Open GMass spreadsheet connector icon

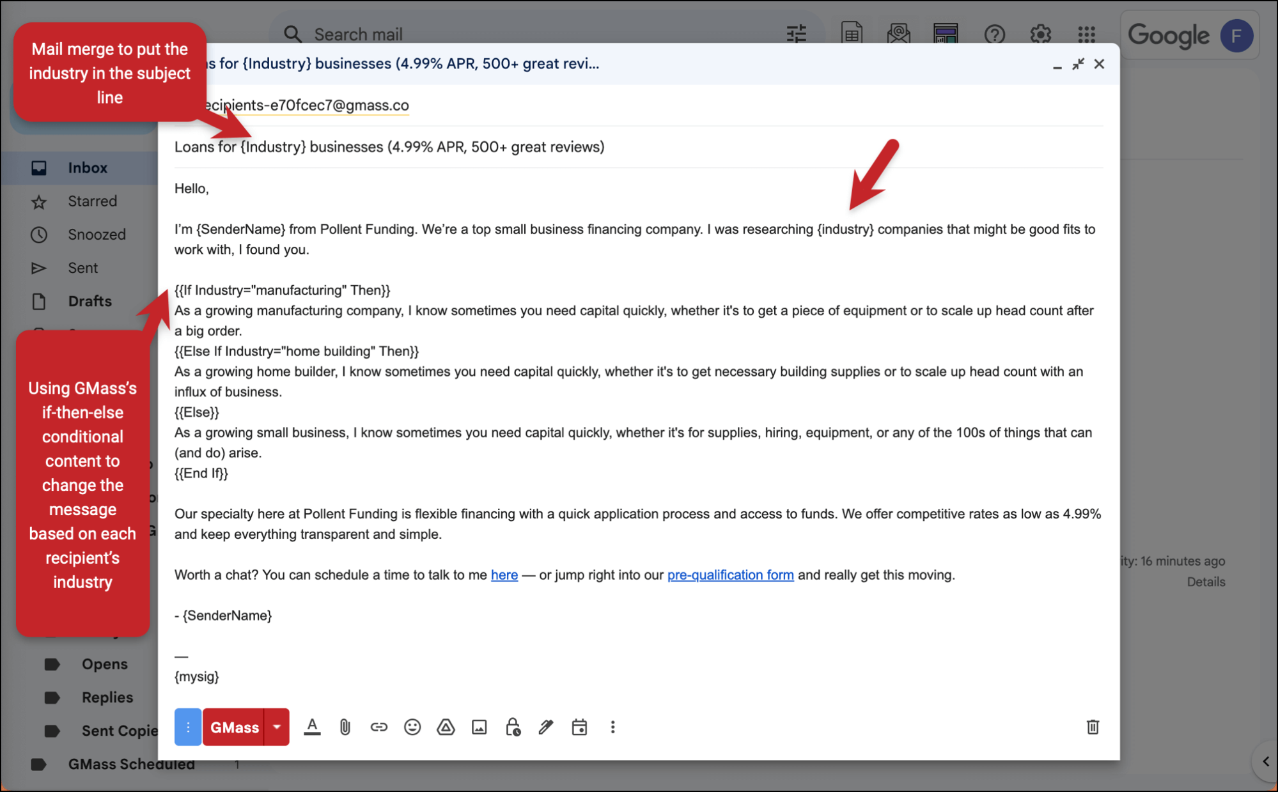click(x=852, y=34)
